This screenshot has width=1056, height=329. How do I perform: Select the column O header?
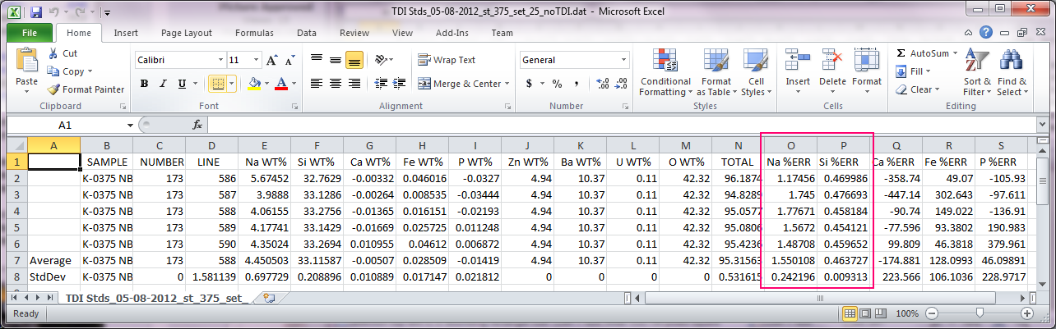[790, 143]
